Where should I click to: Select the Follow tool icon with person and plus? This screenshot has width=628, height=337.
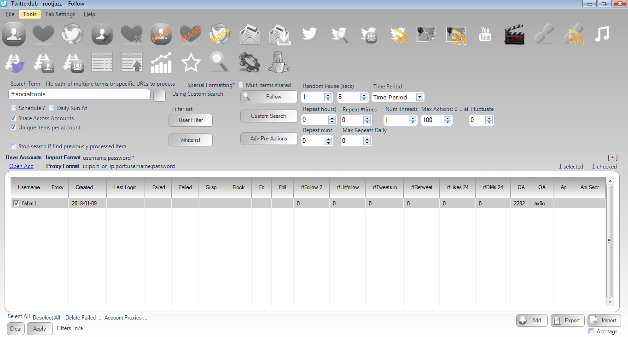[14, 34]
